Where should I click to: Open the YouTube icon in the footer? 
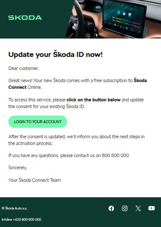click(x=151, y=208)
